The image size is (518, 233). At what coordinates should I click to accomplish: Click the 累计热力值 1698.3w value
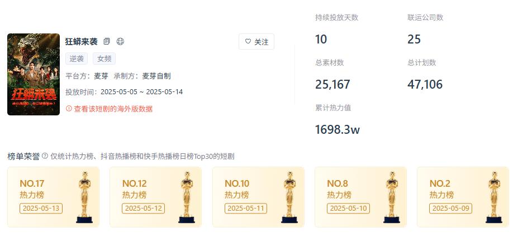(x=338, y=129)
